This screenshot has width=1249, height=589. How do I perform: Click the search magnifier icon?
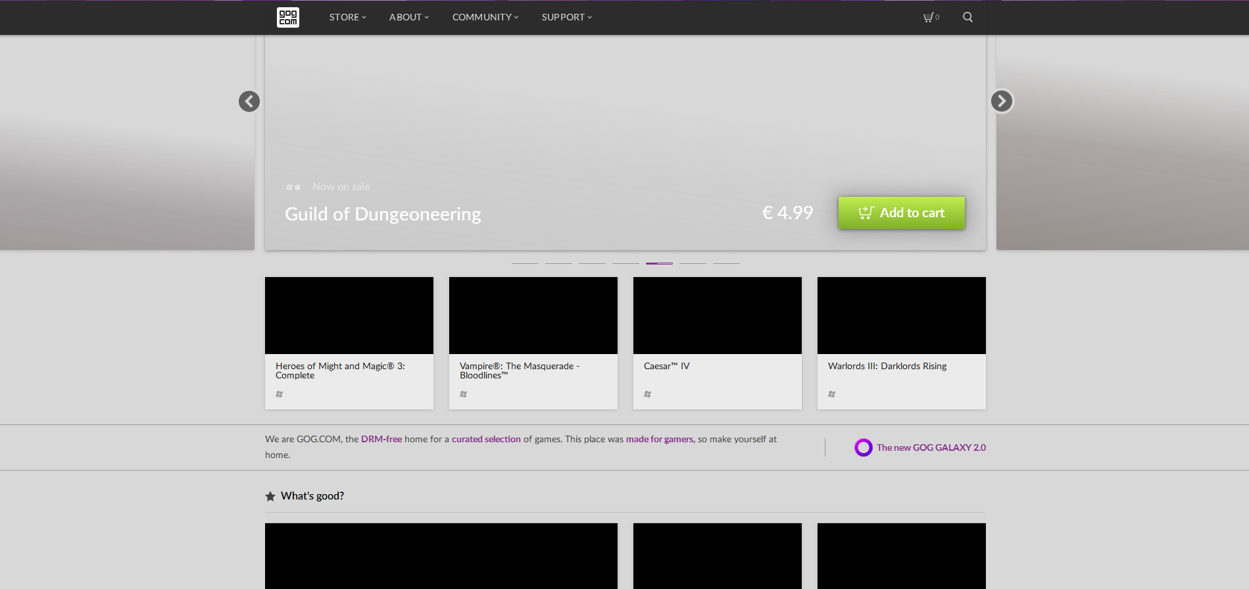point(967,17)
